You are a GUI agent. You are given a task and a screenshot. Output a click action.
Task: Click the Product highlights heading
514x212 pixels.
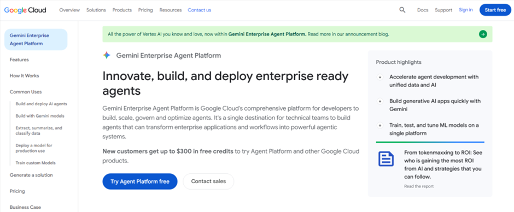(x=399, y=62)
